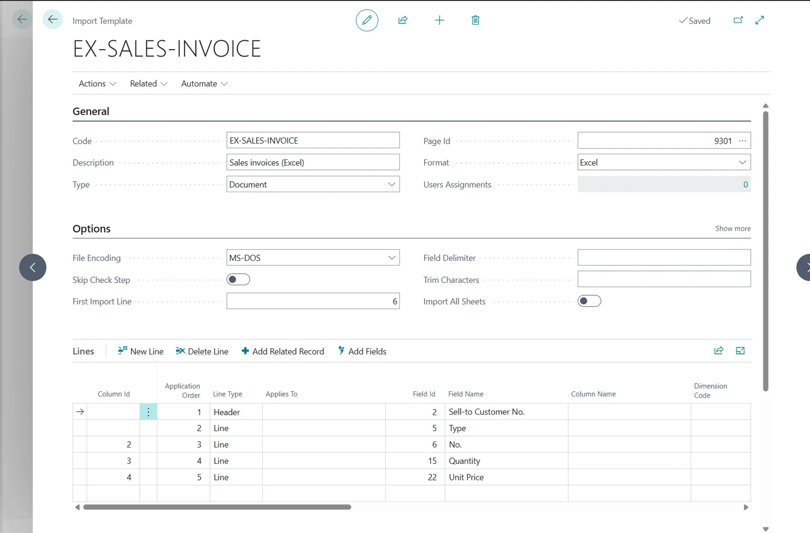Open the Format dropdown showing Excel
Image resolution: width=810 pixels, height=533 pixels.
click(664, 162)
